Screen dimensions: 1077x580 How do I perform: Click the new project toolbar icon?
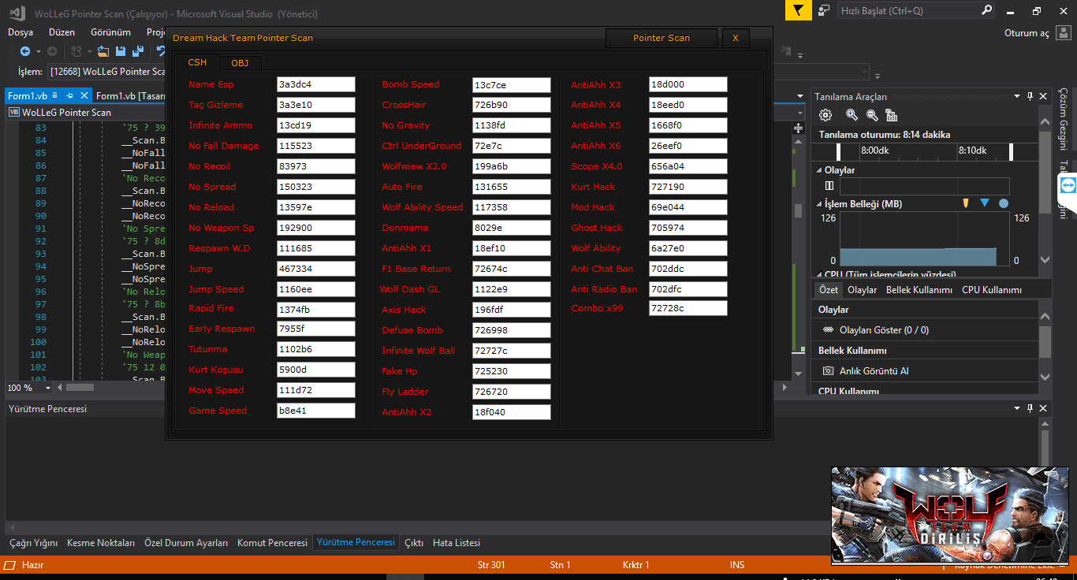tap(76, 51)
